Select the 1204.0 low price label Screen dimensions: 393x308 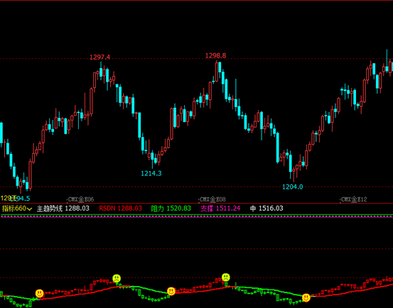(293, 187)
